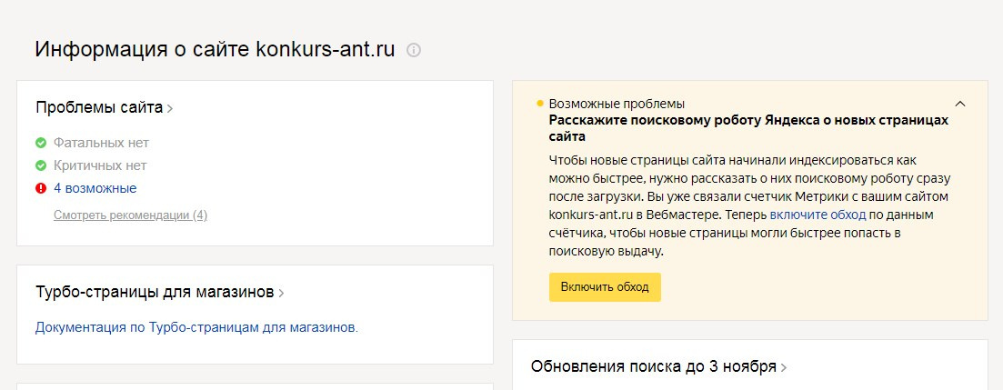Open the Проблемы сайта section heading

99,107
